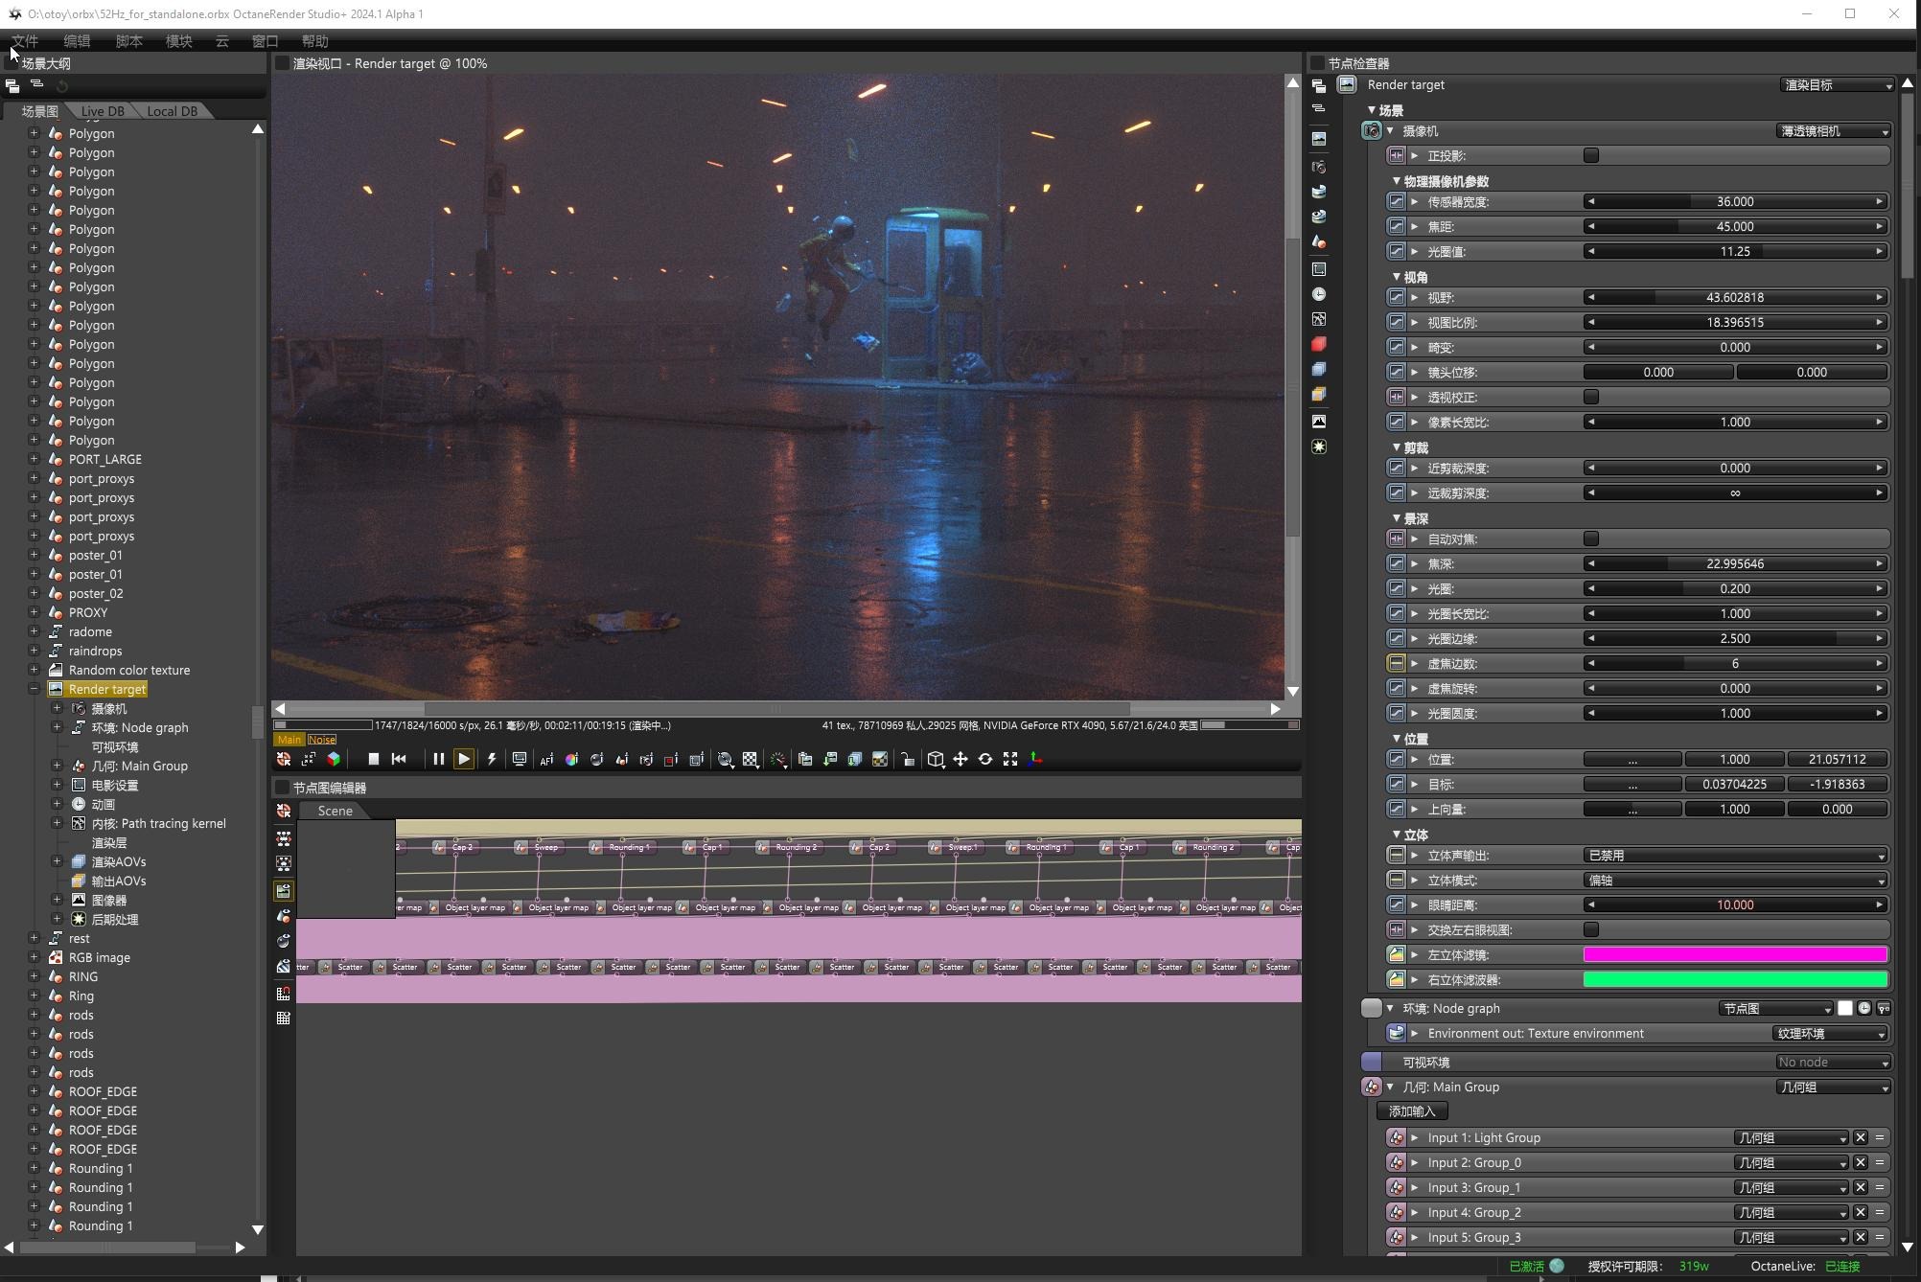Click the auto focus picker (AF) icon
This screenshot has width=1921, height=1282.
point(546,759)
